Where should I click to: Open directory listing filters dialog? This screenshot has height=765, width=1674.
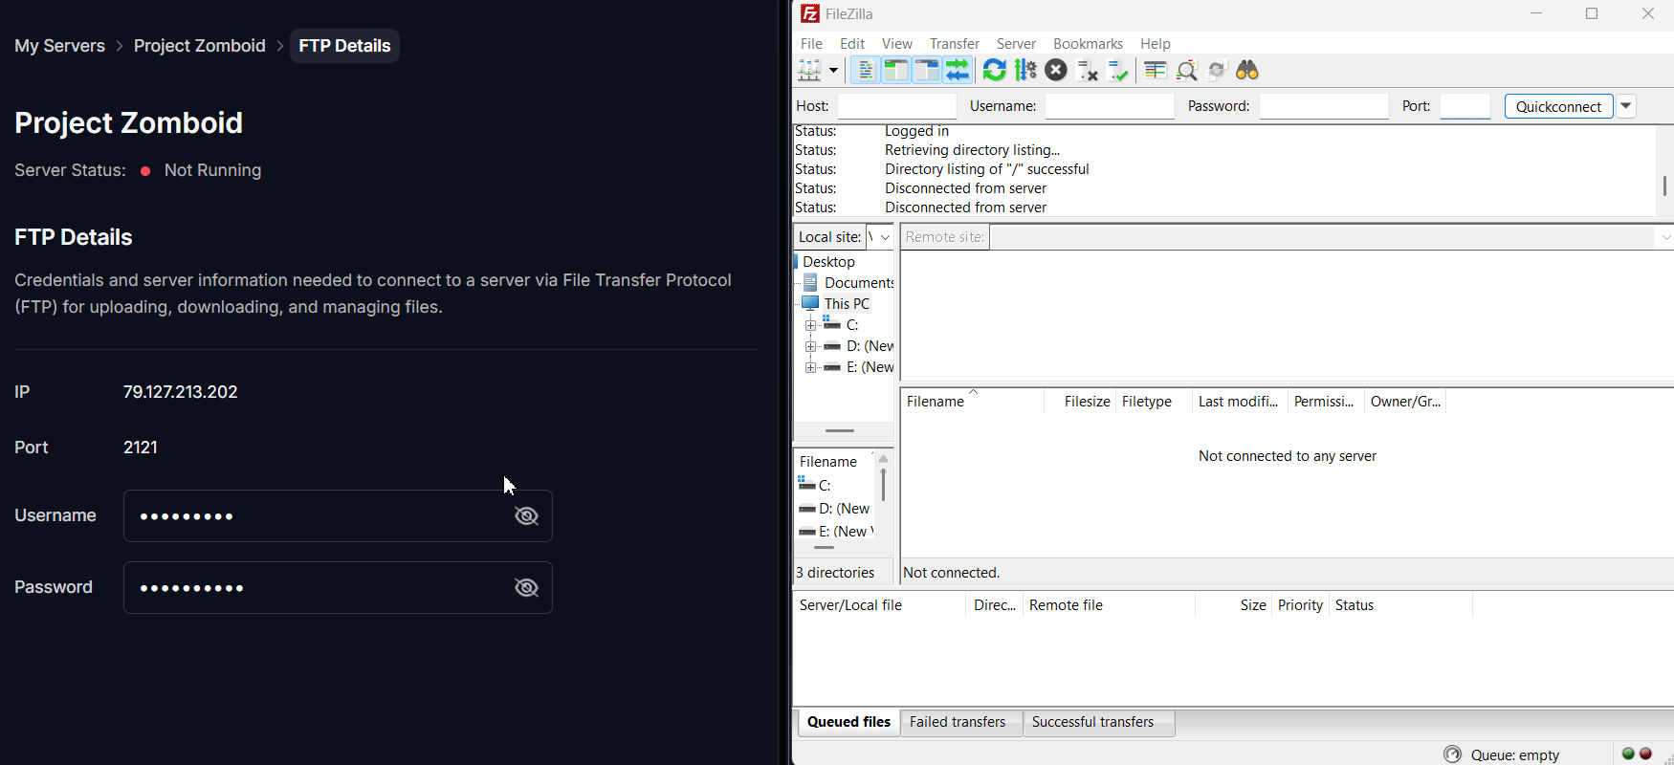pyautogui.click(x=1156, y=71)
